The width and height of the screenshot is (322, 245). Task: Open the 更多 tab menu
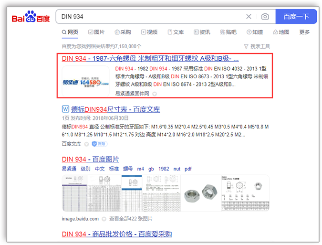(x=304, y=32)
